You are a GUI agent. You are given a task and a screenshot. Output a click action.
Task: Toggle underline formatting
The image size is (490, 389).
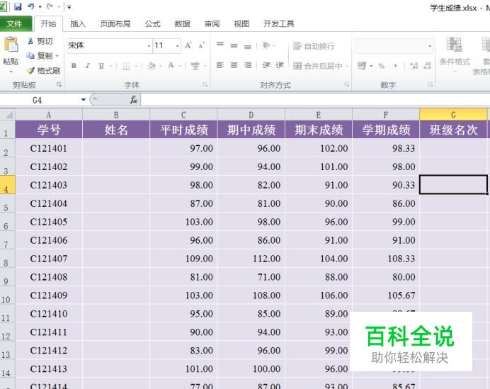(101, 66)
